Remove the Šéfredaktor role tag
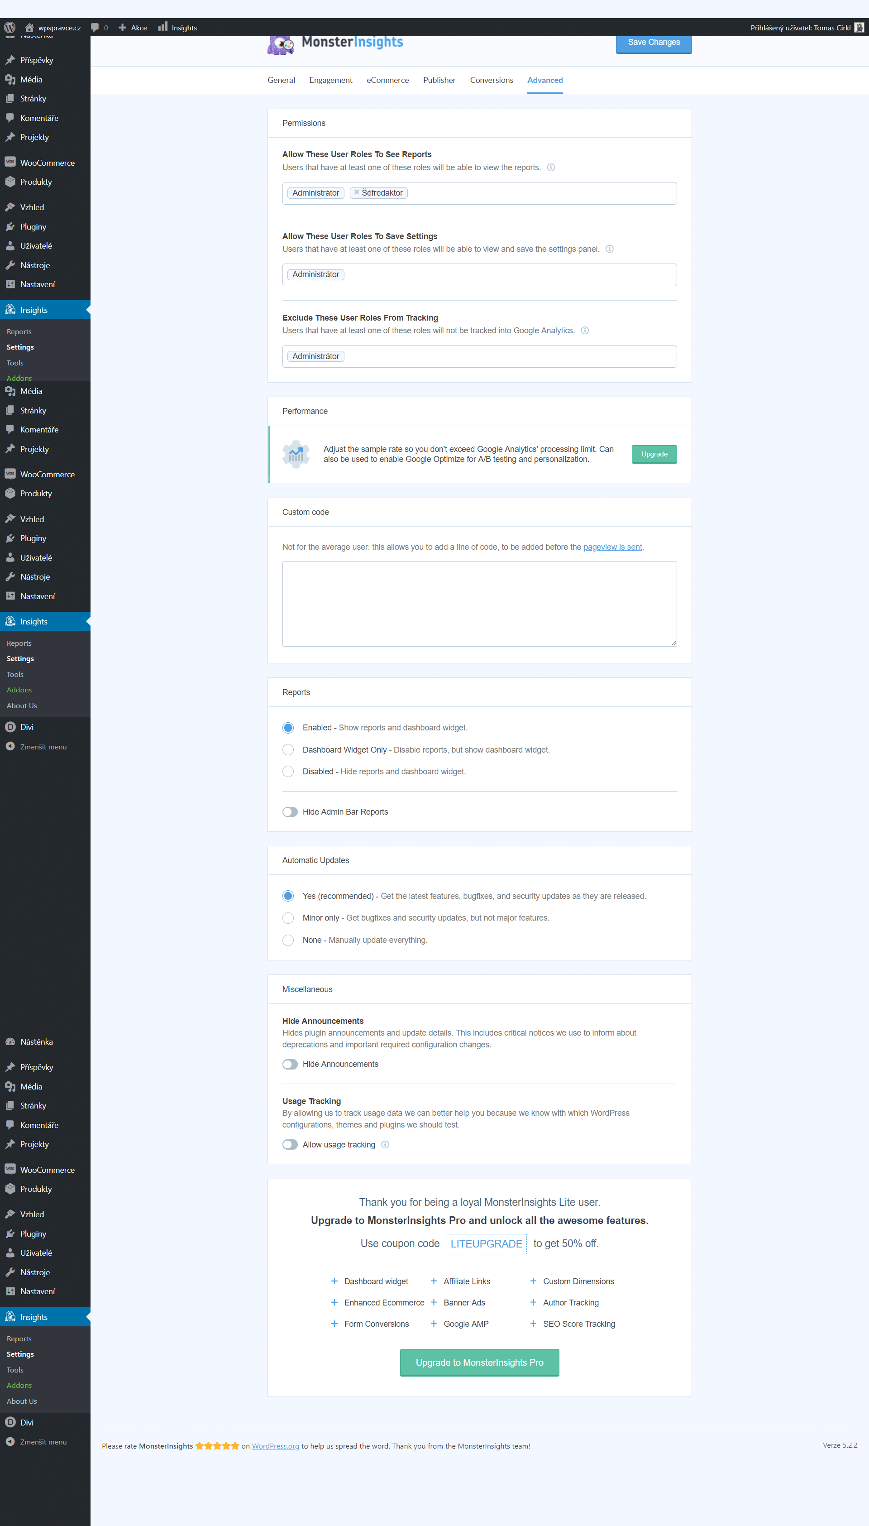 coord(356,192)
